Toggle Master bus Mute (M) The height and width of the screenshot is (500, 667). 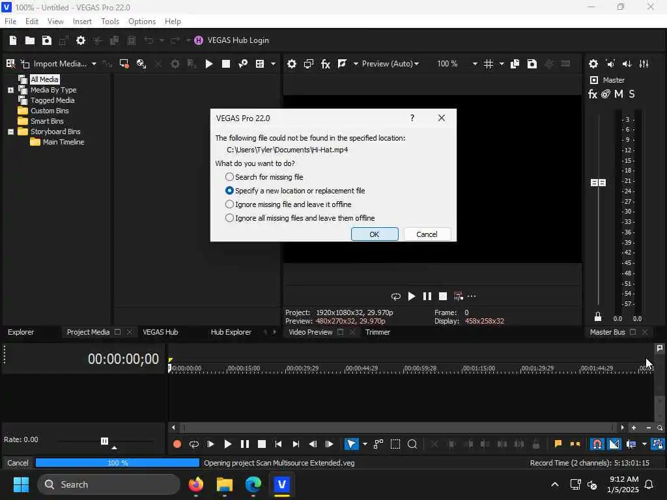coord(619,94)
